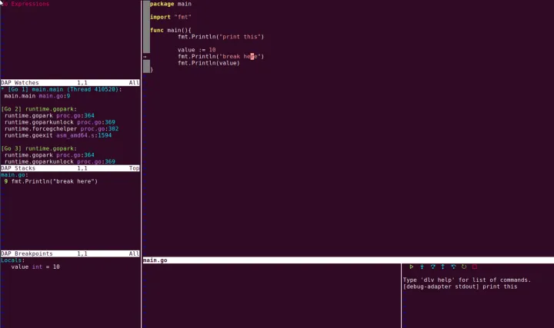This screenshot has height=328, width=554.
Task: Select the DAP Breakpoints status line
Action: [x=70, y=253]
